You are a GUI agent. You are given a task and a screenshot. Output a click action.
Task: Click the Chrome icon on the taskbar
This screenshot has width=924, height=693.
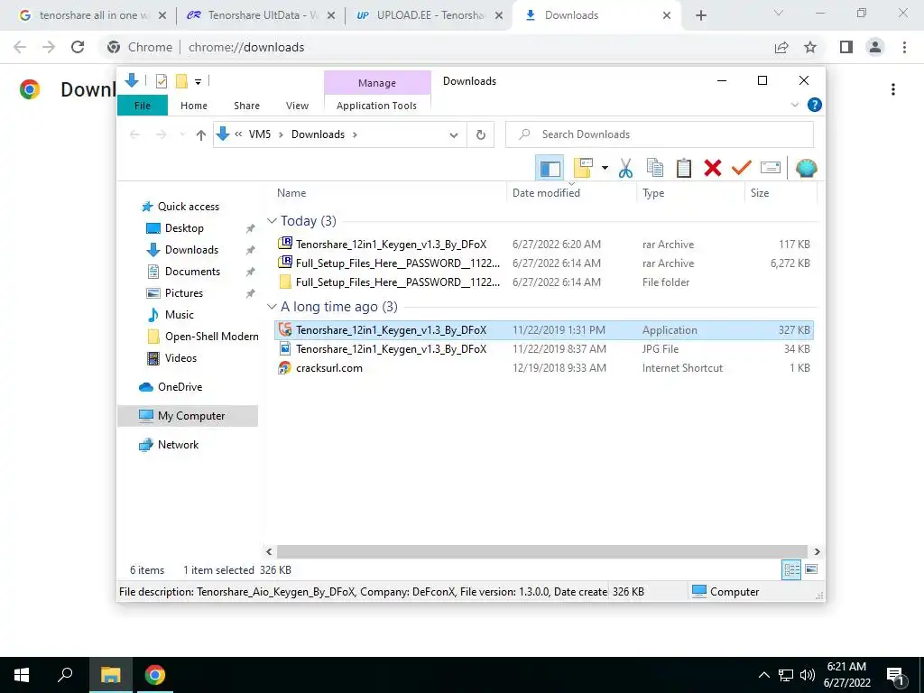[155, 675]
